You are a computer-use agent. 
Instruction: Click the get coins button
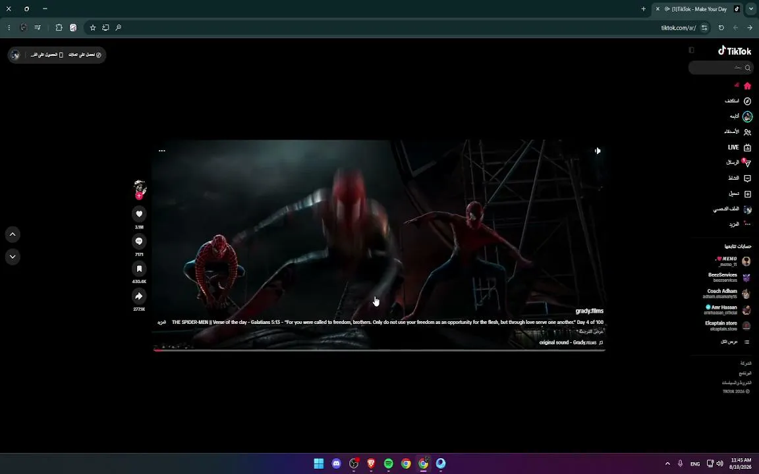pyautogui.click(x=85, y=55)
